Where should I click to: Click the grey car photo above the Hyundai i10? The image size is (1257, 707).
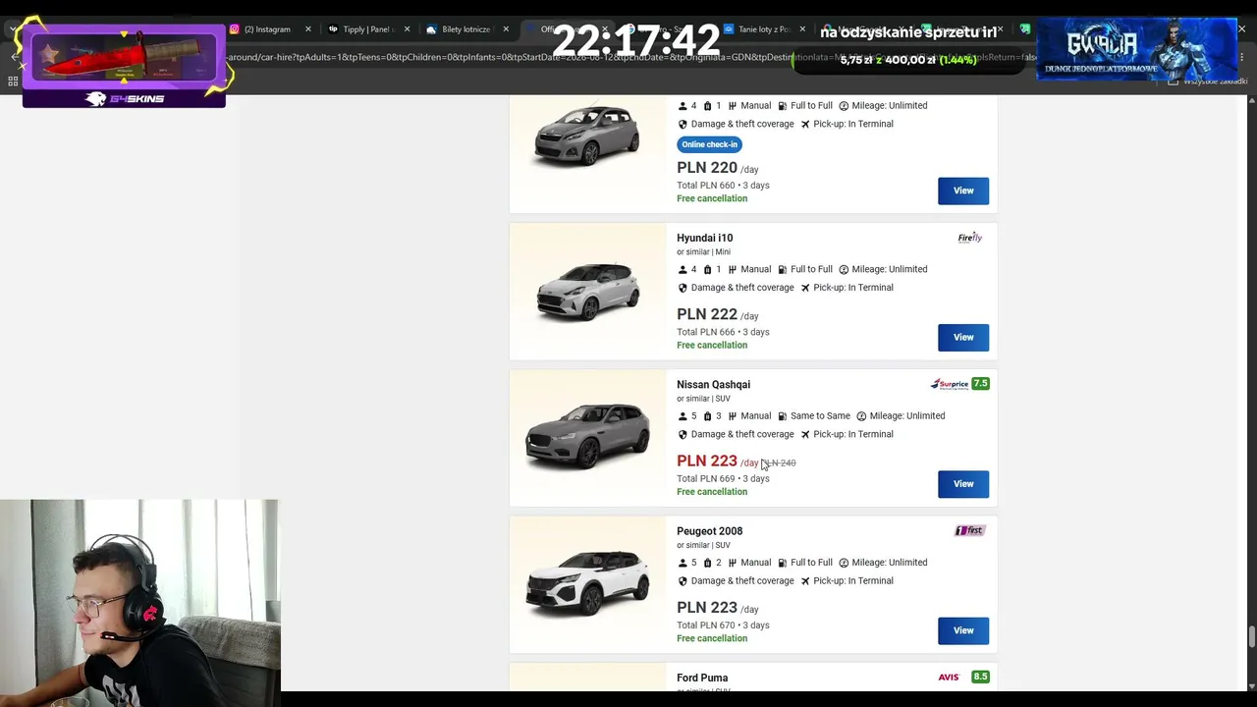click(587, 136)
